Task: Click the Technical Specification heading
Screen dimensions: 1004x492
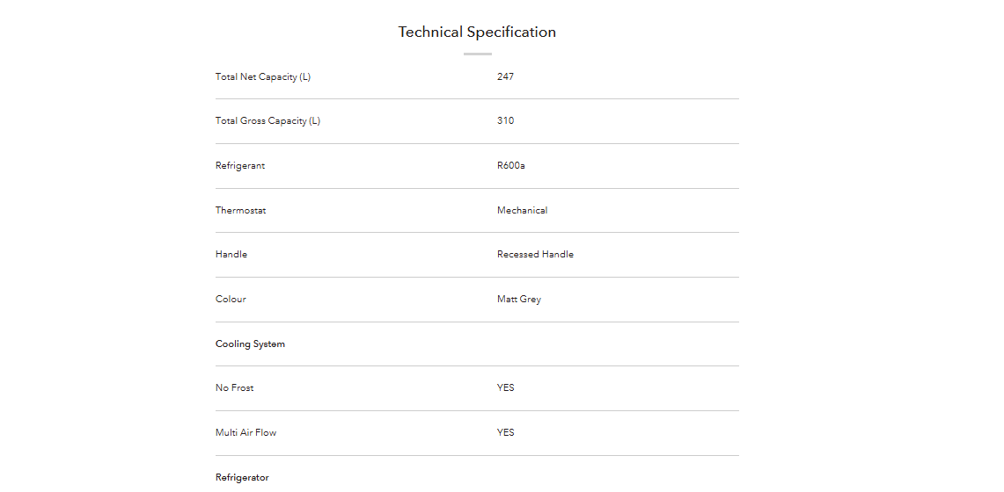Action: pyautogui.click(x=477, y=32)
